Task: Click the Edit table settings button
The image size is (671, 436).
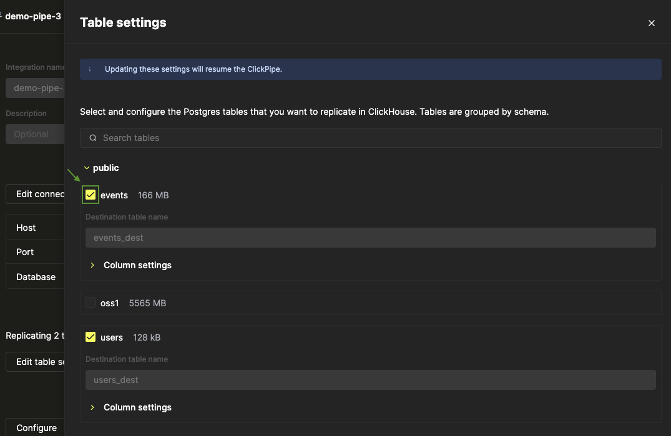Action: tap(36, 362)
